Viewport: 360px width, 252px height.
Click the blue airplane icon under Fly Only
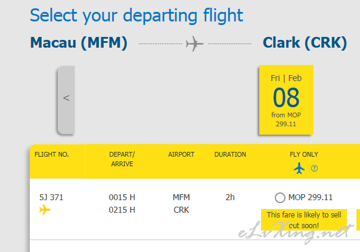[299, 168]
